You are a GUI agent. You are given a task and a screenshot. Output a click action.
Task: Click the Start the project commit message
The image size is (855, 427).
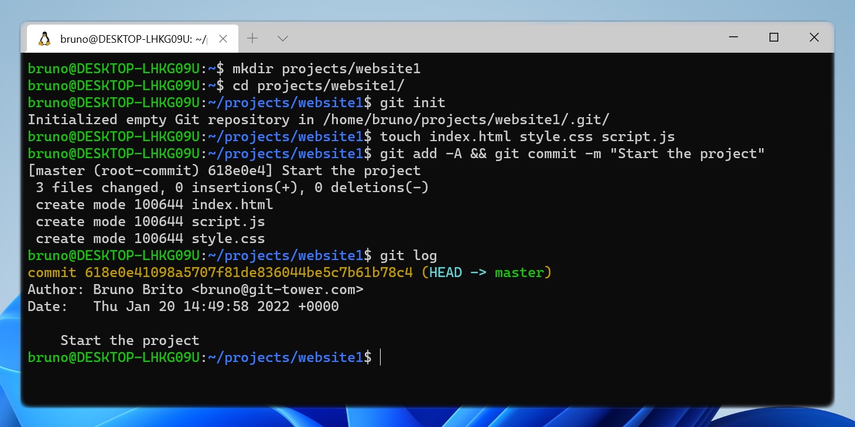pyautogui.click(x=129, y=340)
